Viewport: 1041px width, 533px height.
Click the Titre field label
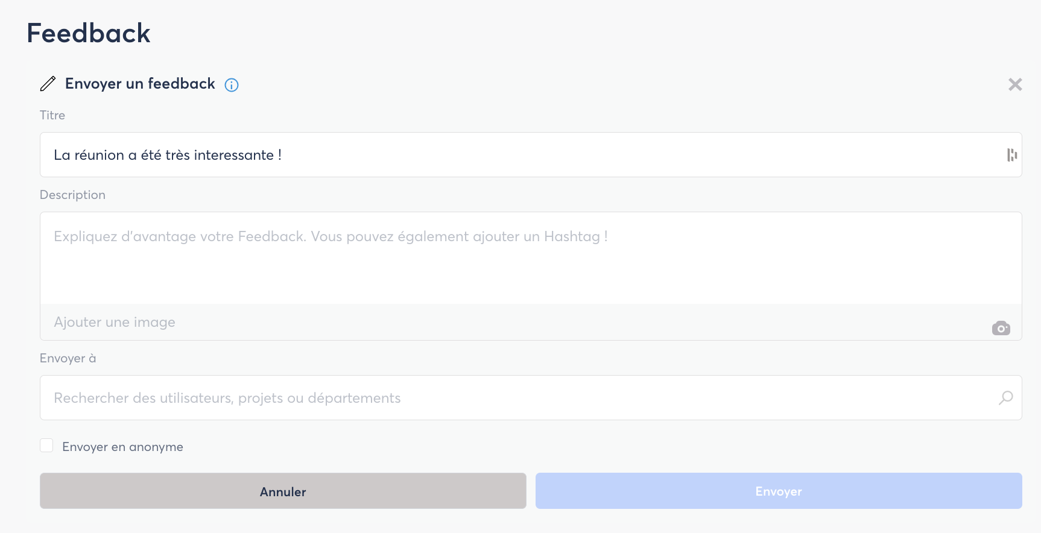(52, 115)
